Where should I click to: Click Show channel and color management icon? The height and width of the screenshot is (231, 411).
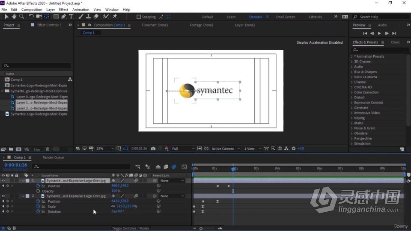coord(167,148)
